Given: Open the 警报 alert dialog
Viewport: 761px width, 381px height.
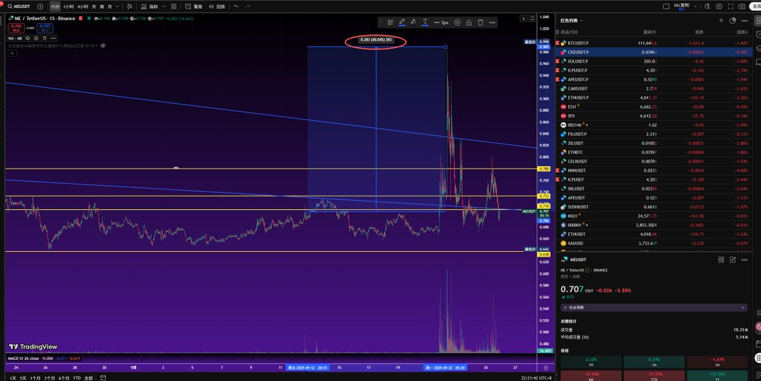Looking at the screenshot, I should coord(195,6).
